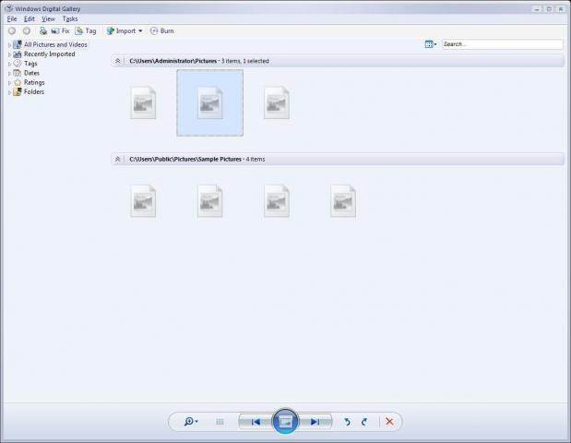Click the Windows Digital Gallery title icon
Image resolution: width=571 pixels, height=443 pixels.
tap(9, 8)
